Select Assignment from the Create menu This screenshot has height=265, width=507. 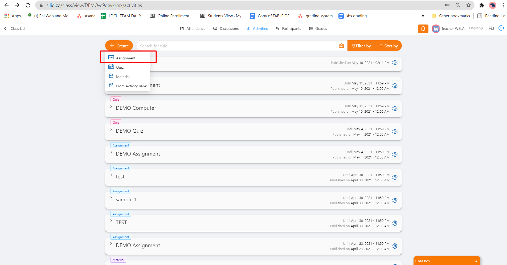126,58
